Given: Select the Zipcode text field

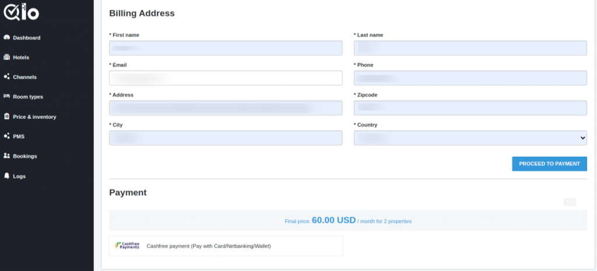Looking at the screenshot, I should (470, 108).
